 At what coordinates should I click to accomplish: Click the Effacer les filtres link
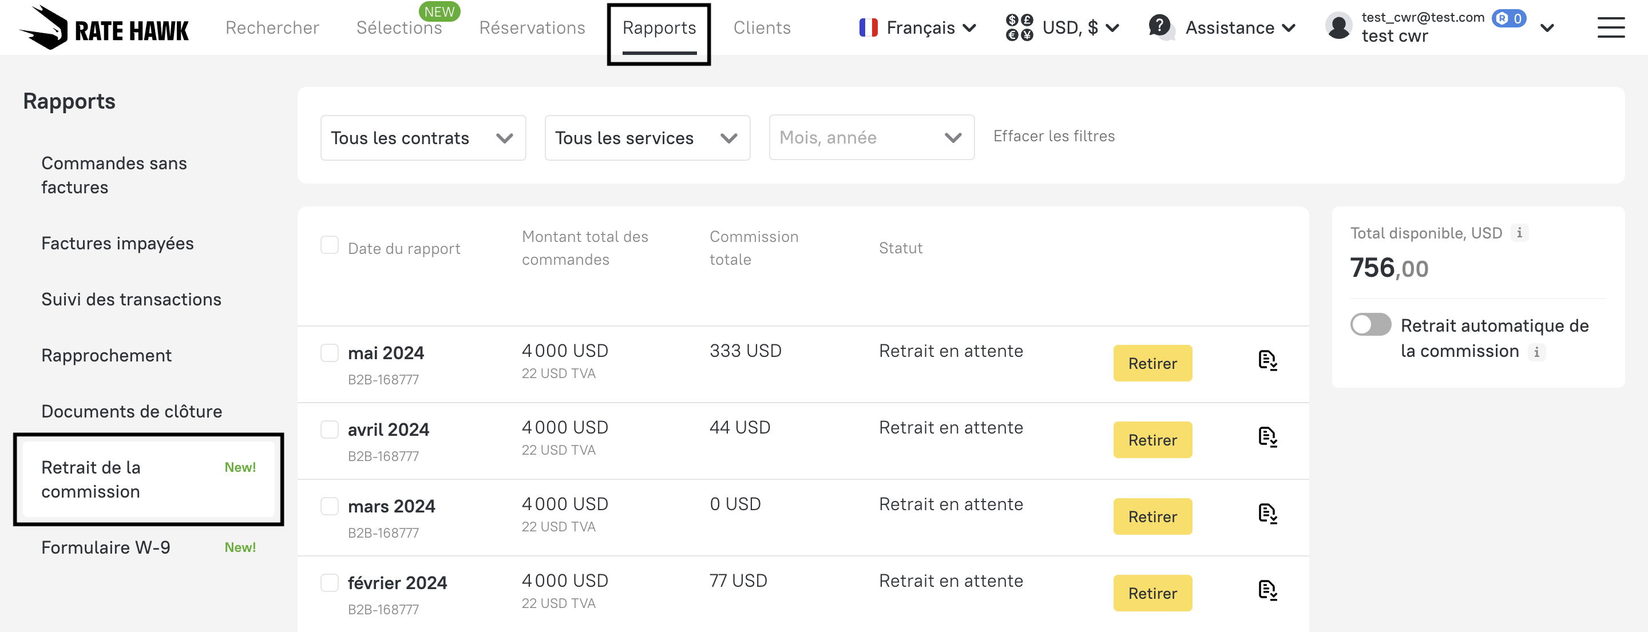coord(1053,136)
